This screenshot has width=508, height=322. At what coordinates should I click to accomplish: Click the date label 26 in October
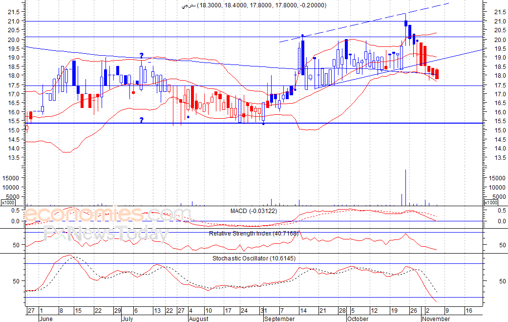pyautogui.click(x=413, y=311)
